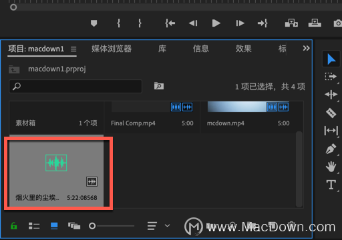Click the Mark In brace button

(x=119, y=23)
